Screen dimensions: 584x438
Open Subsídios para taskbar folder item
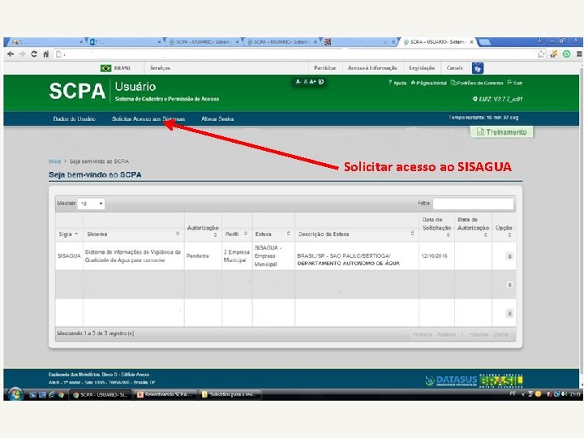pos(230,395)
